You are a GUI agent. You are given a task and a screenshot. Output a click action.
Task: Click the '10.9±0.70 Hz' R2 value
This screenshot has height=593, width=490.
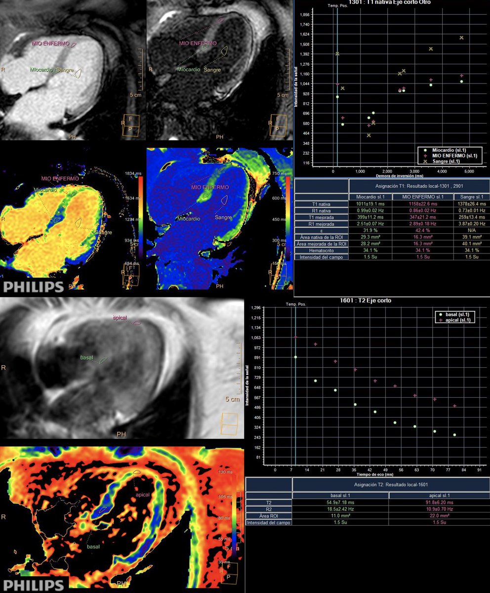439,508
